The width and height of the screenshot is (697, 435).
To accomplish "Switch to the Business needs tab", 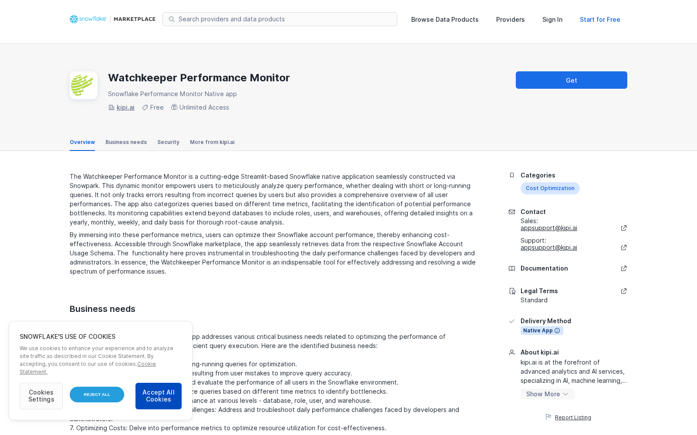I will coord(126,142).
